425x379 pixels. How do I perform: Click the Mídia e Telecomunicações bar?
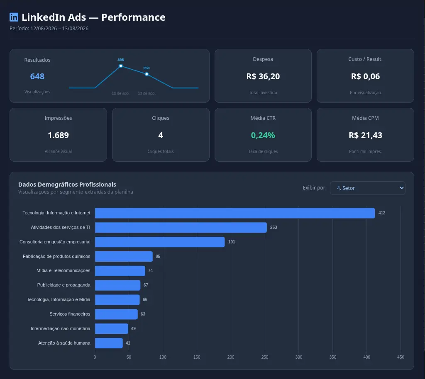(120, 271)
